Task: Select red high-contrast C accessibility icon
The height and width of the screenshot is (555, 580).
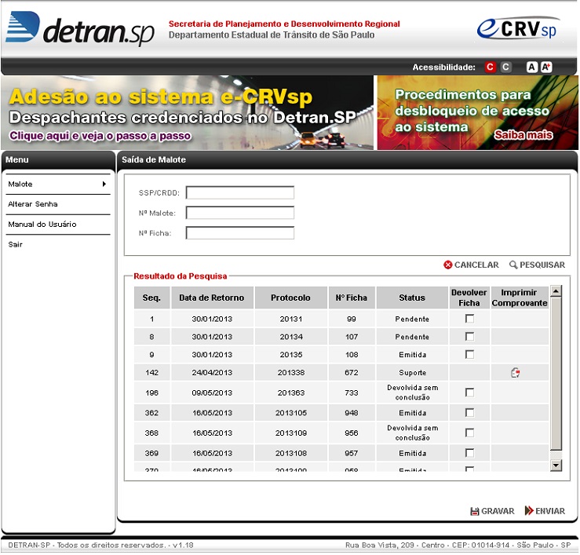Action: [490, 67]
